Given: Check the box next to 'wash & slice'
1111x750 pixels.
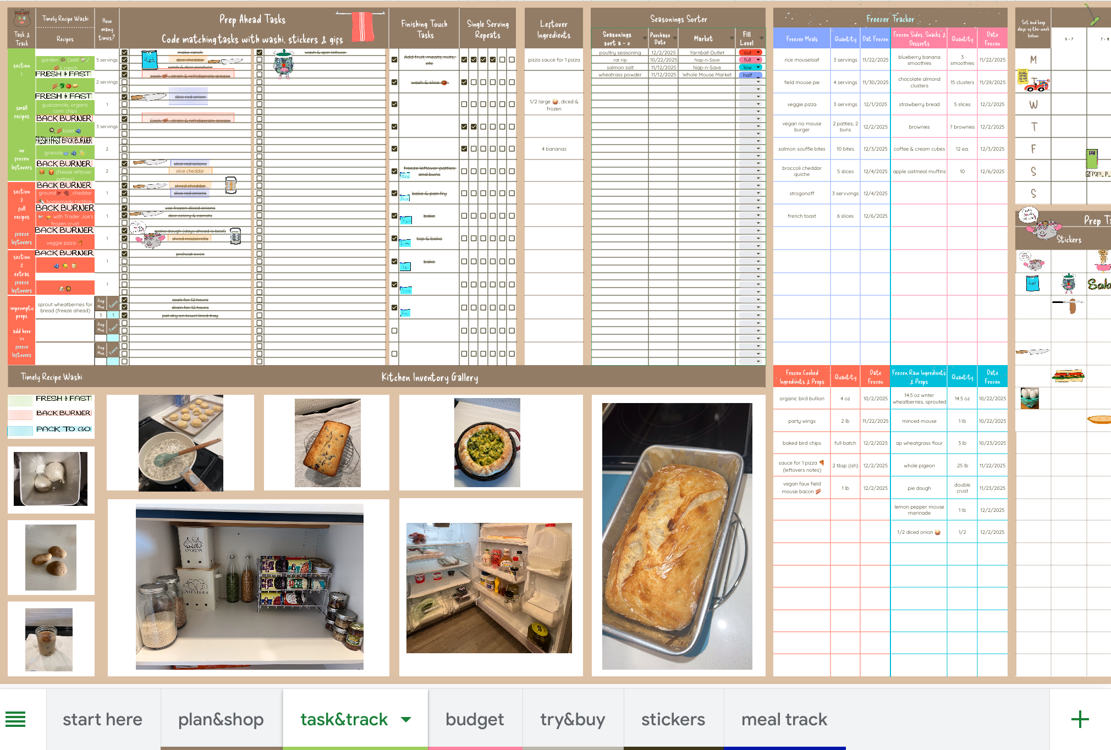Looking at the screenshot, I should [x=395, y=82].
